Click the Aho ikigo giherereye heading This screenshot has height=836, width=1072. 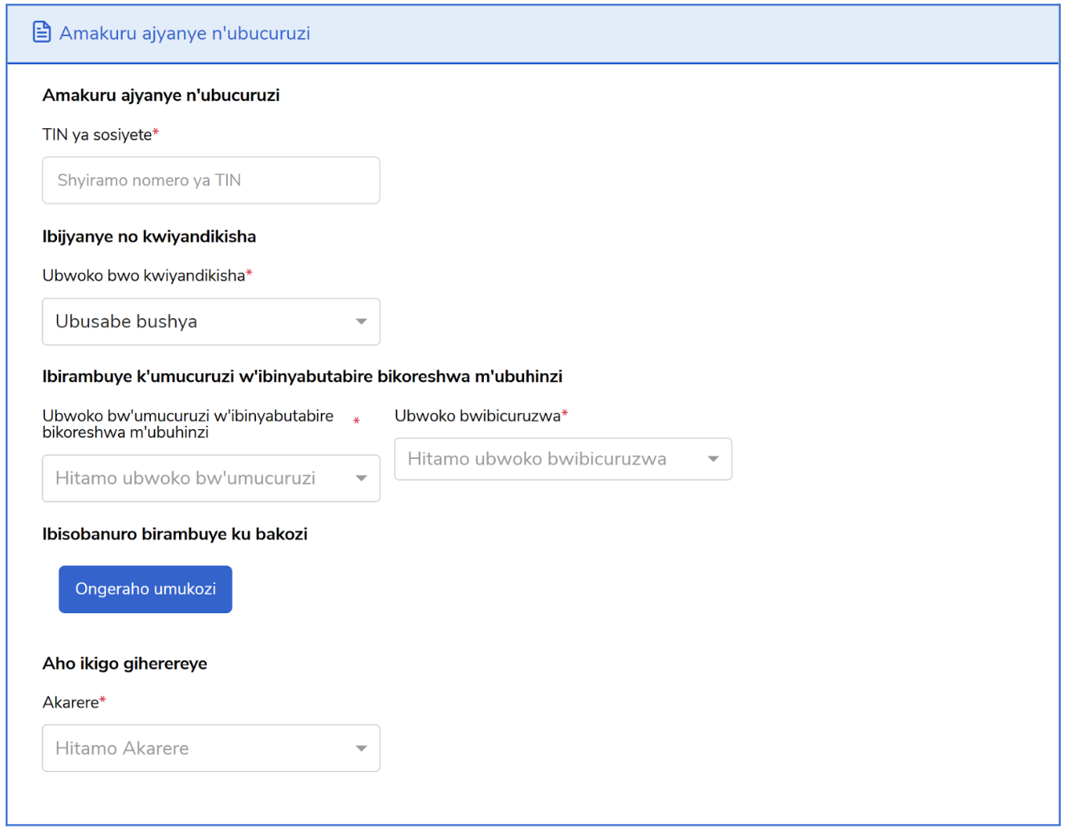[x=125, y=664]
